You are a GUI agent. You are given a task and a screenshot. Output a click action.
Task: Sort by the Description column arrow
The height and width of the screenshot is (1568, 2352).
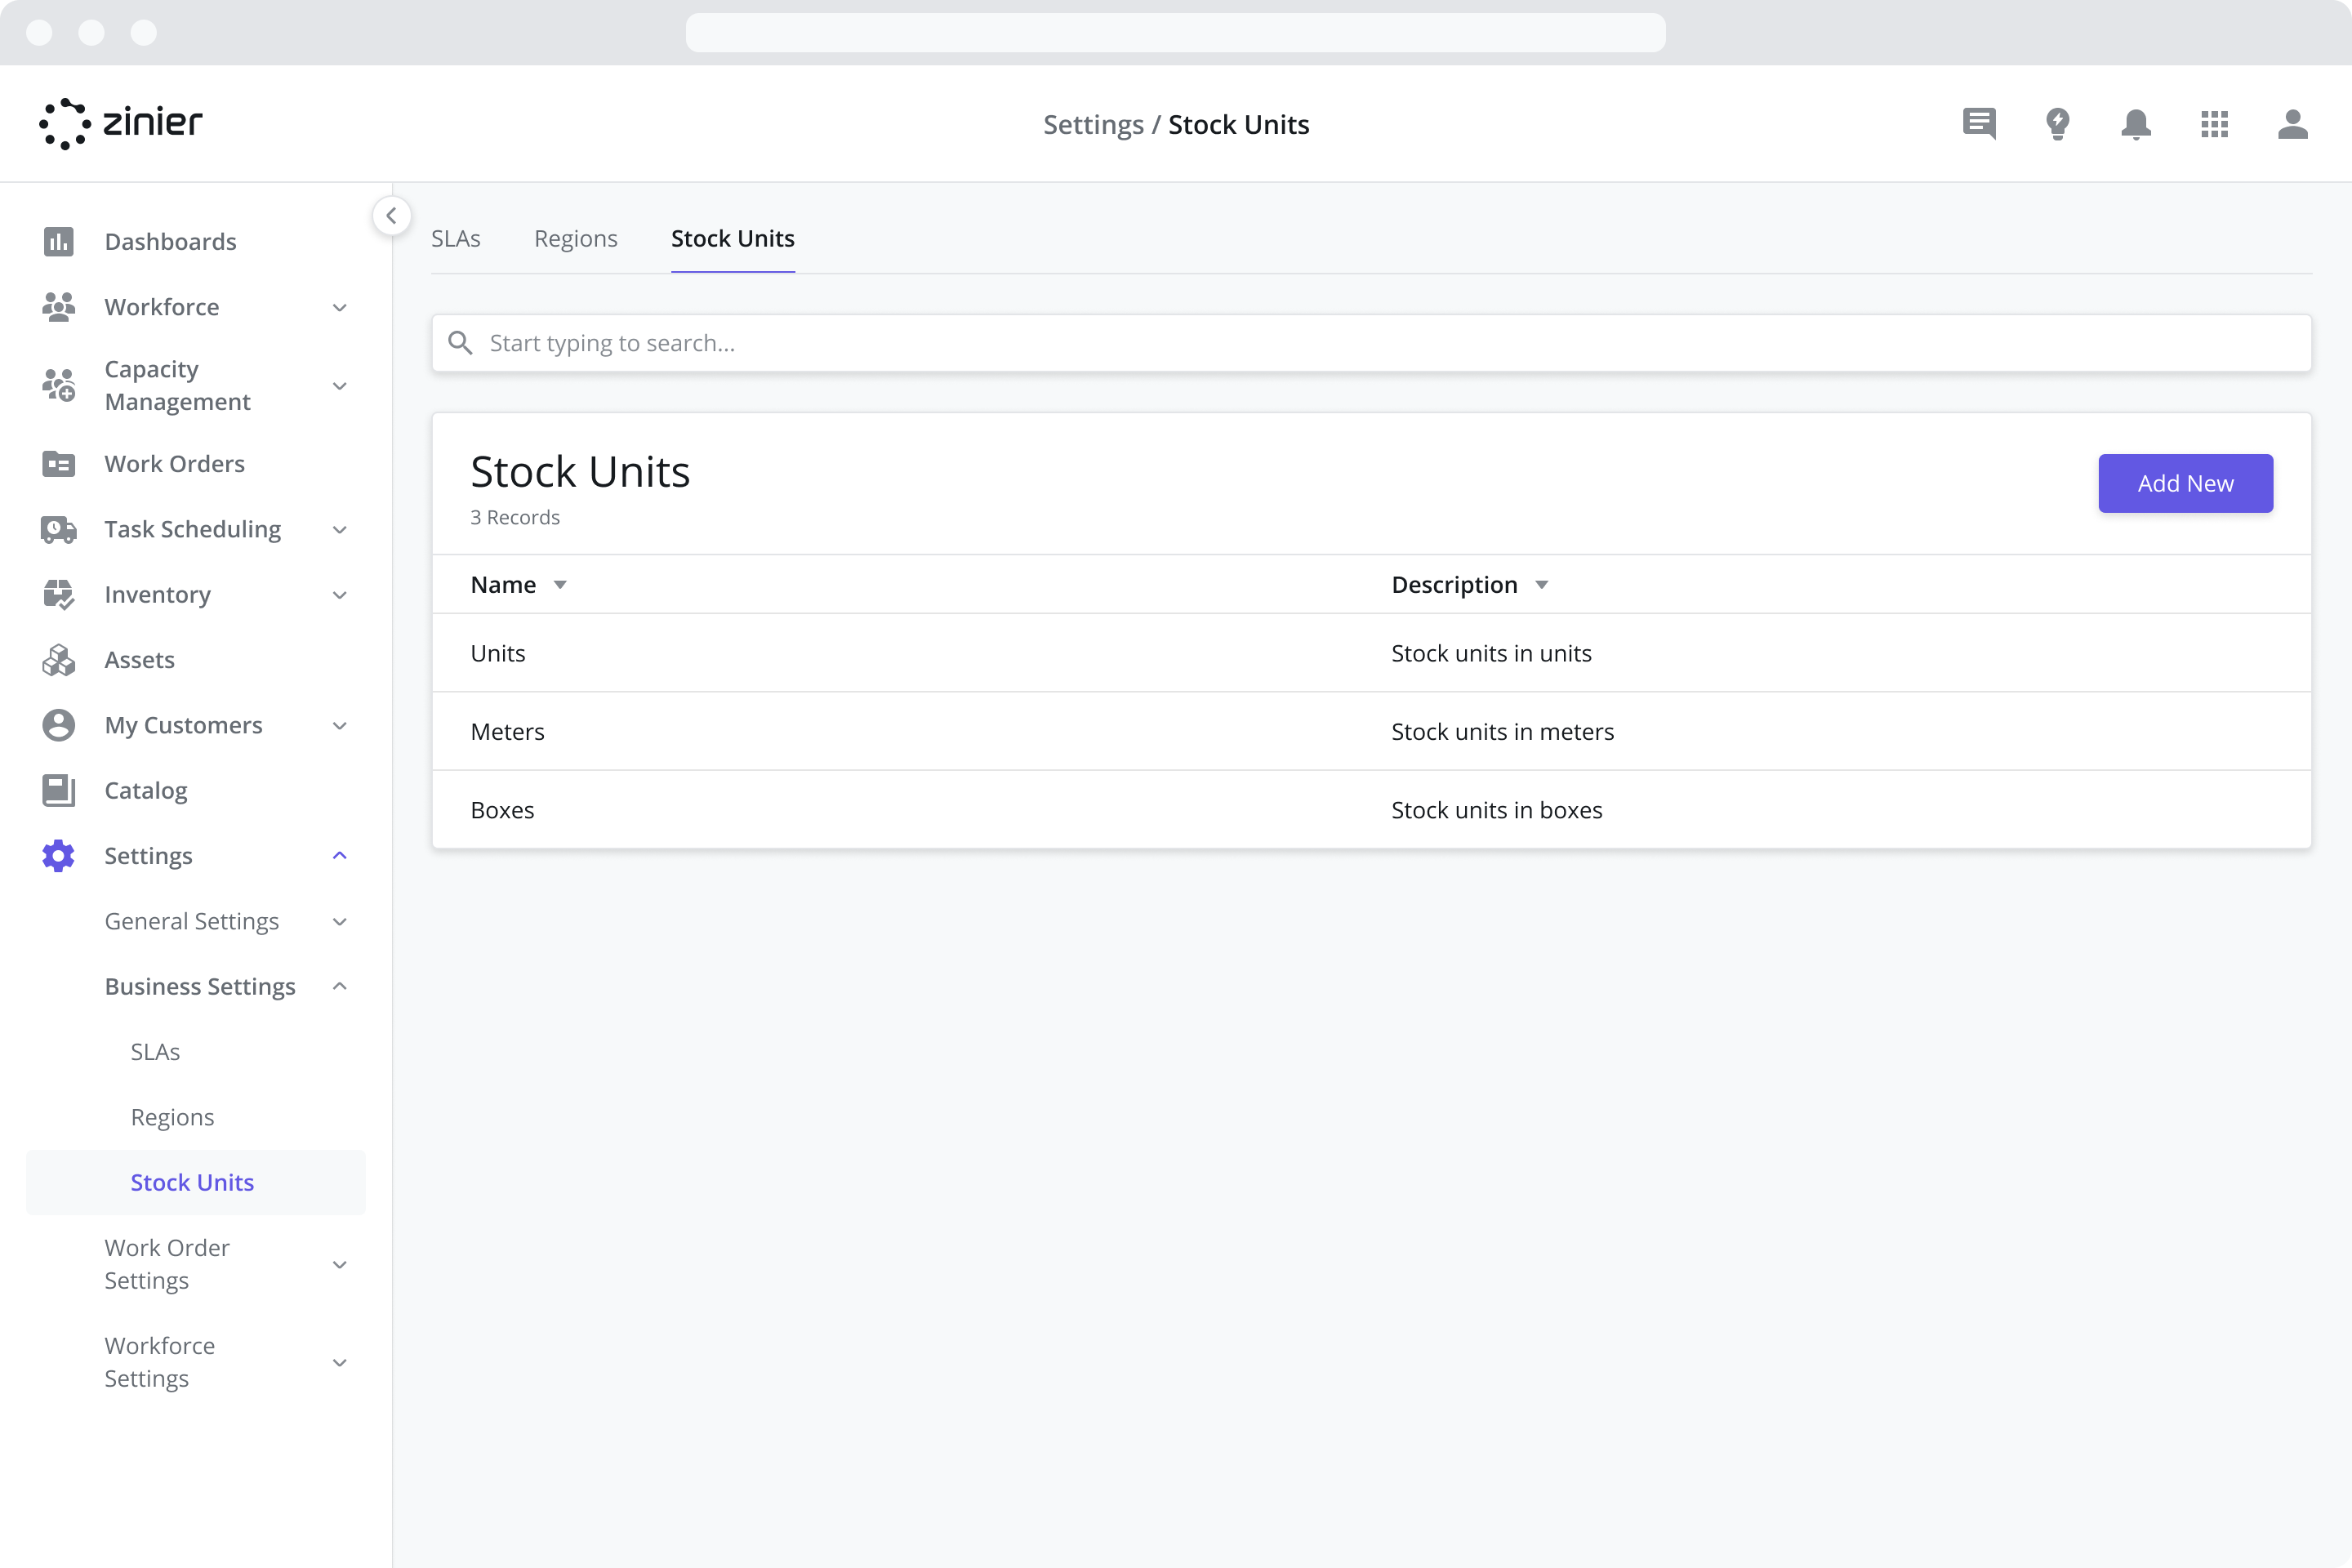pyautogui.click(x=1542, y=585)
